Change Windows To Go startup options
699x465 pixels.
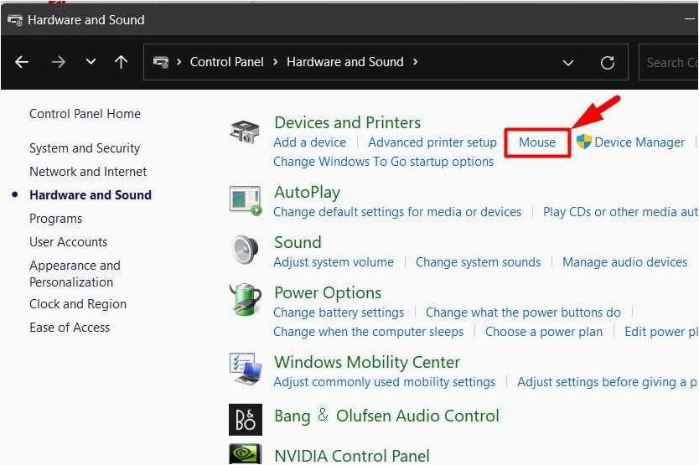383,162
